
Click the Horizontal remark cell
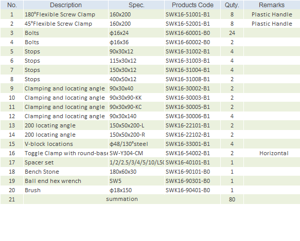tap(272, 153)
